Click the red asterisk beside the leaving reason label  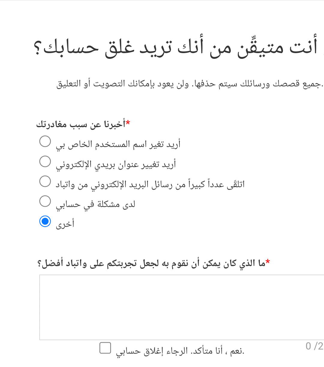point(128,122)
